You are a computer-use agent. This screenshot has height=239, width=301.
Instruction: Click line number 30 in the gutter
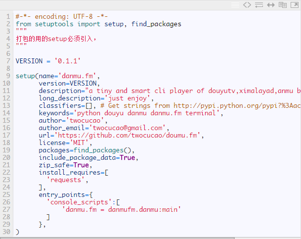tap(6, 232)
